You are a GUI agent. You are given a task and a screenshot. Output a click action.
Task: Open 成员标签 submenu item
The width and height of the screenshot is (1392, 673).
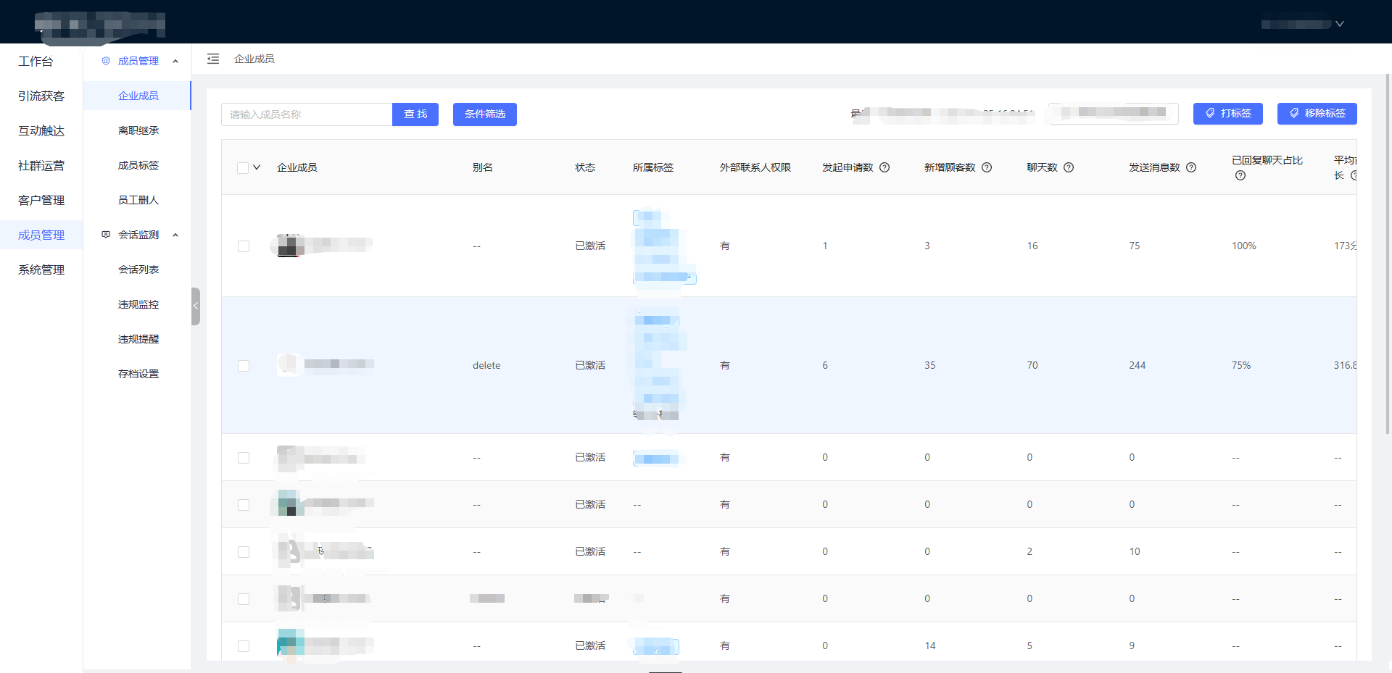pyautogui.click(x=138, y=165)
